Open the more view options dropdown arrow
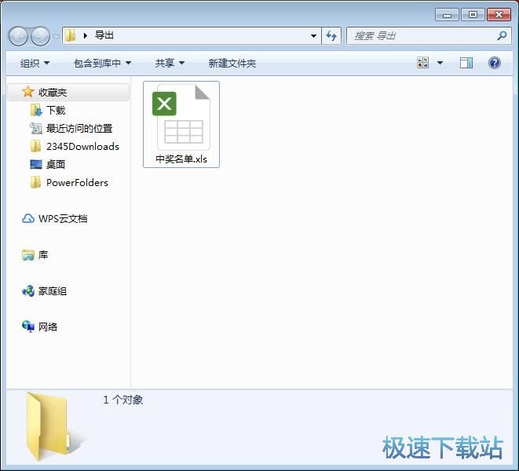The height and width of the screenshot is (471, 519). [440, 63]
